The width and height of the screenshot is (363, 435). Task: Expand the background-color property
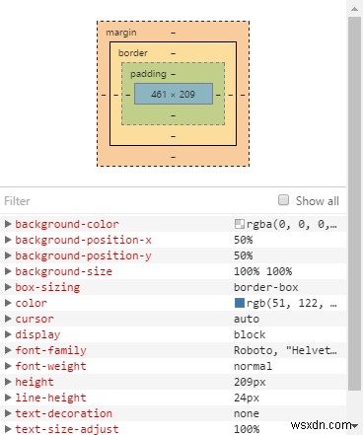[x=8, y=224]
